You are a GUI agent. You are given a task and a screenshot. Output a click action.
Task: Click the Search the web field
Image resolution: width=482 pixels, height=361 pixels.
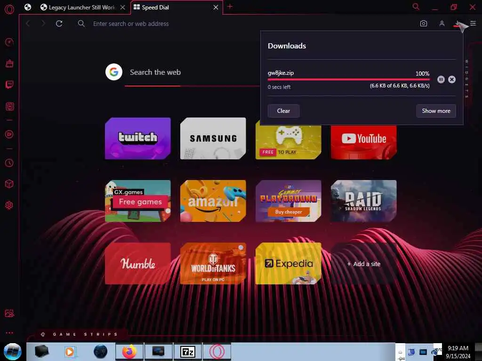[192, 72]
